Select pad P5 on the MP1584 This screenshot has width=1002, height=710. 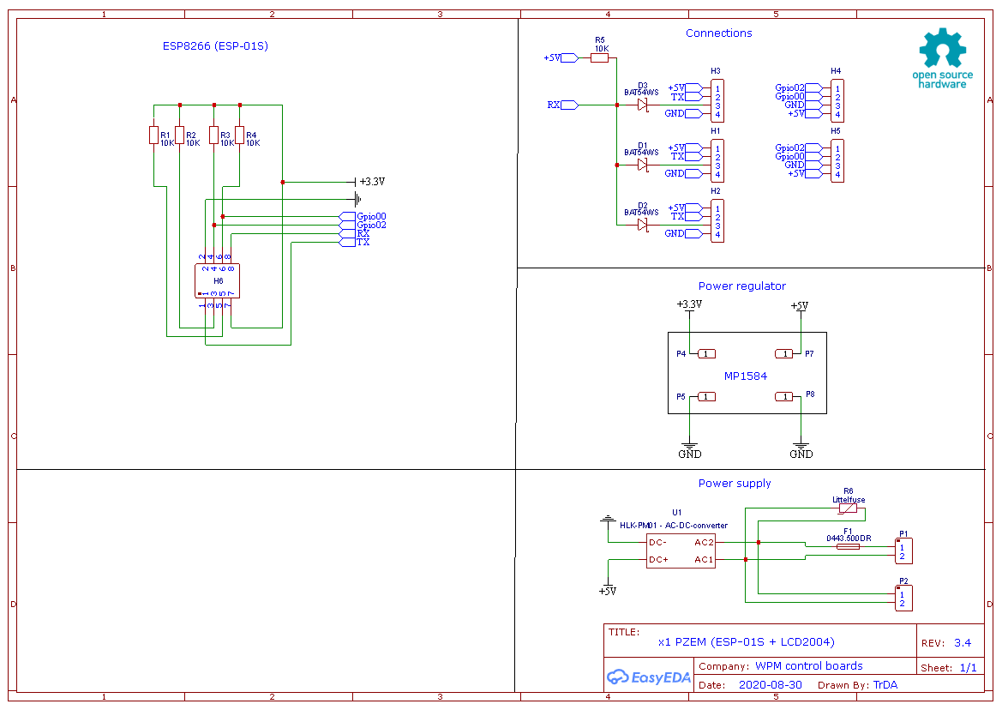click(x=706, y=397)
